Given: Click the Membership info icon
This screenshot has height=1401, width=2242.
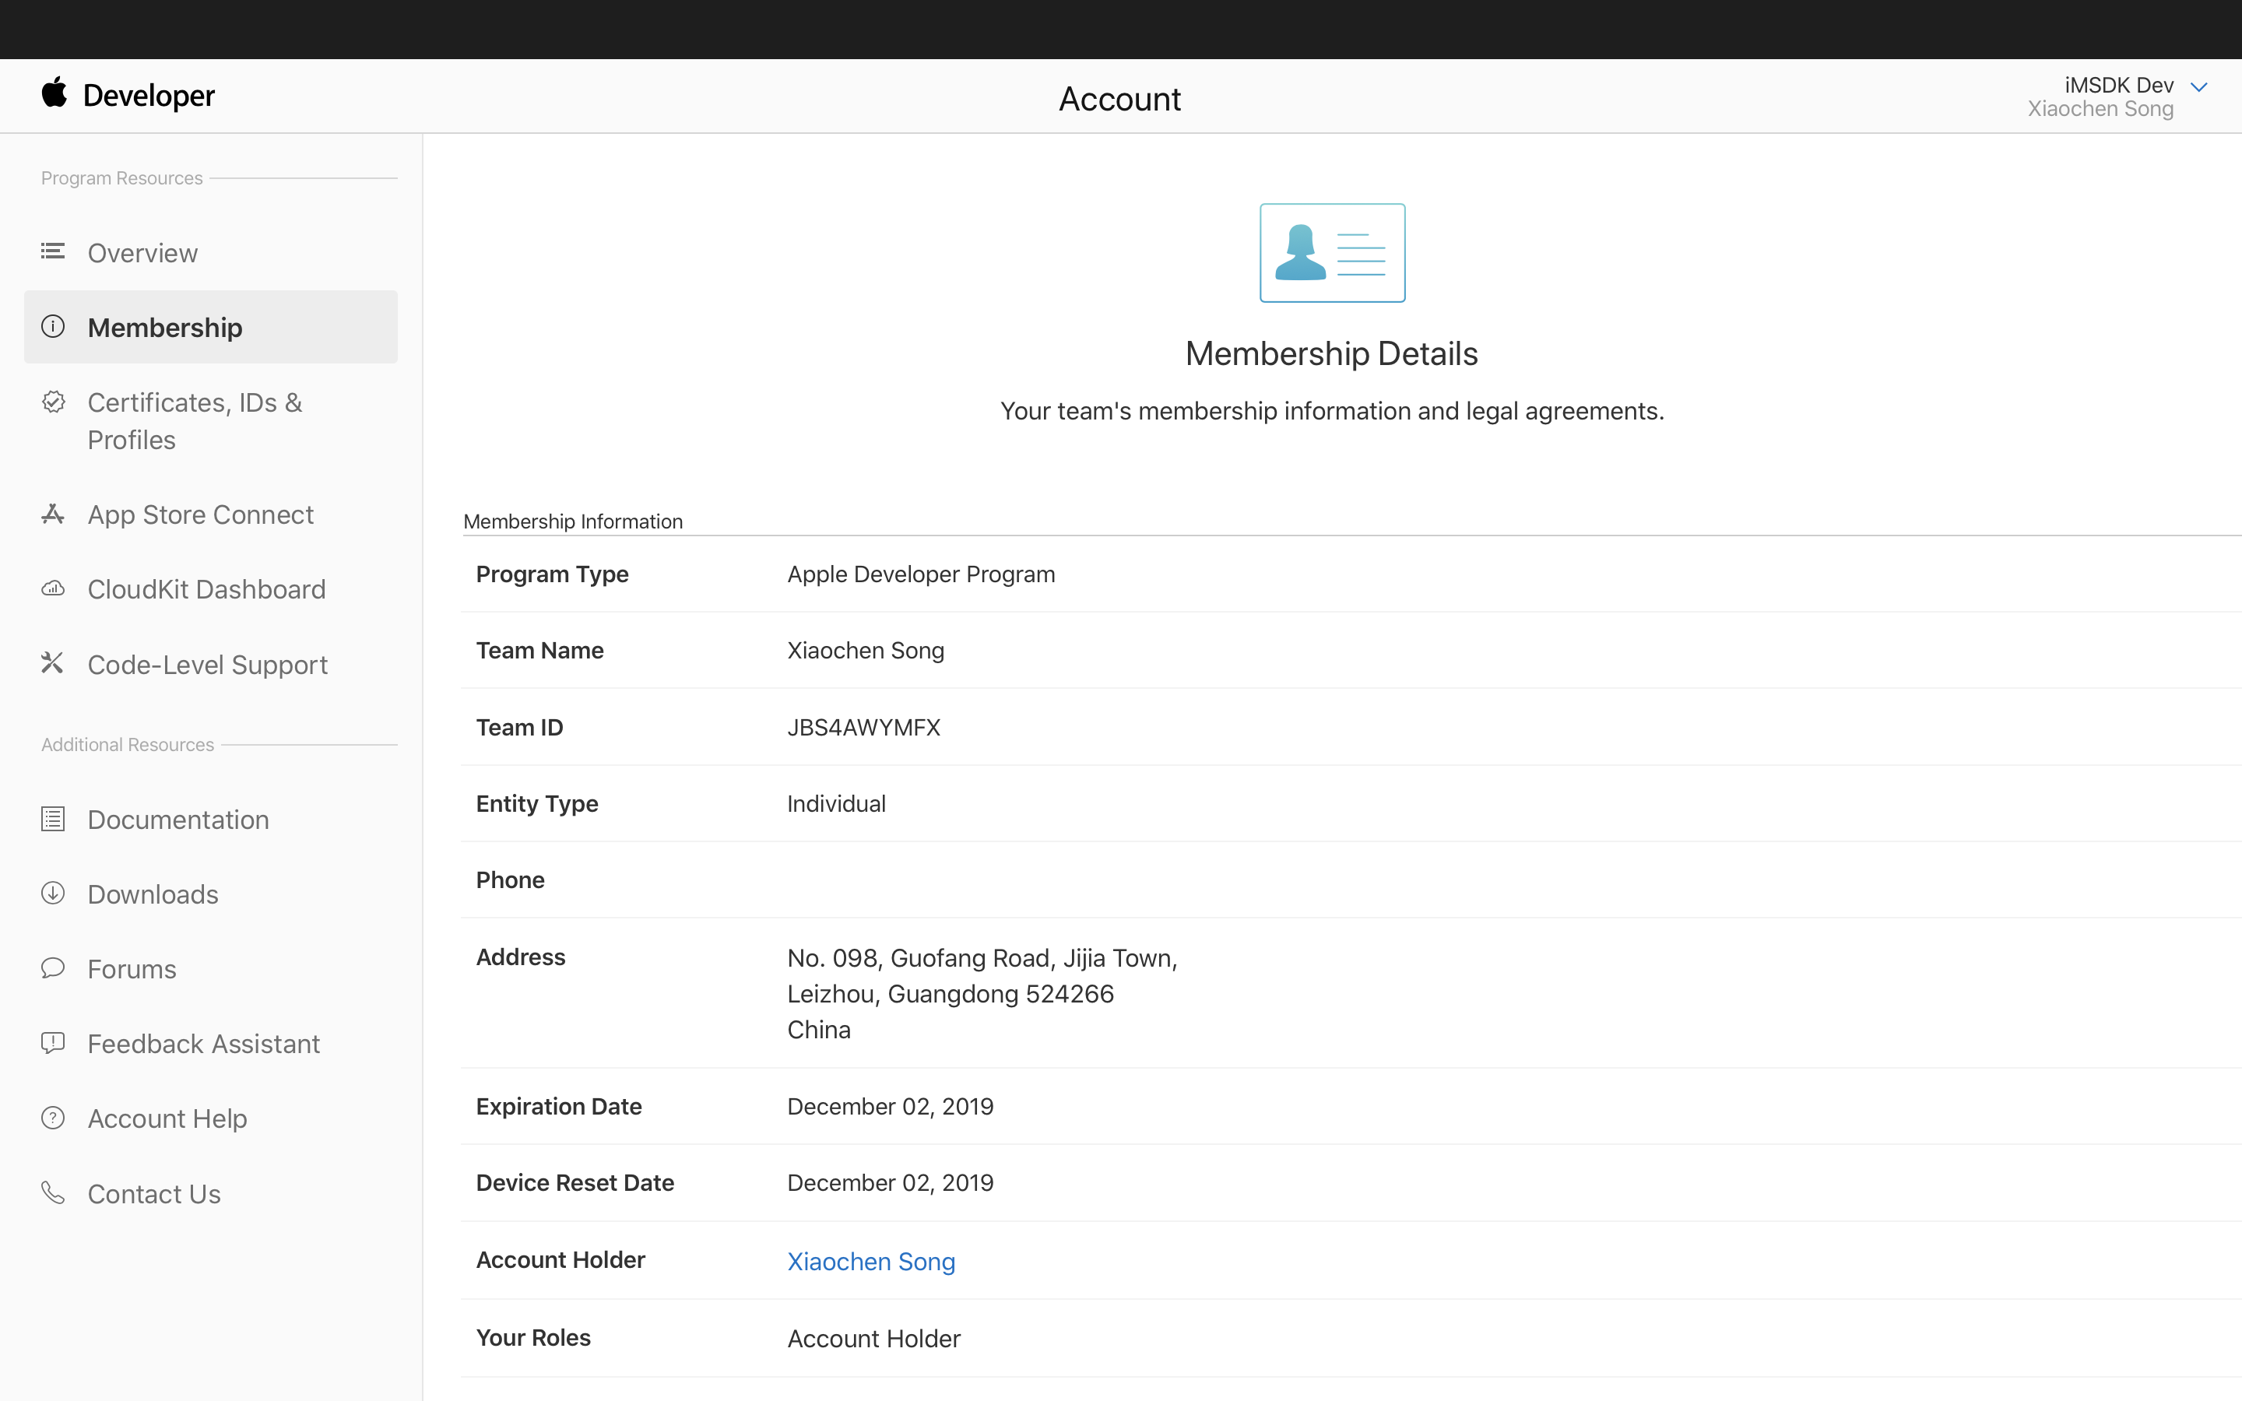Looking at the screenshot, I should click(x=53, y=326).
